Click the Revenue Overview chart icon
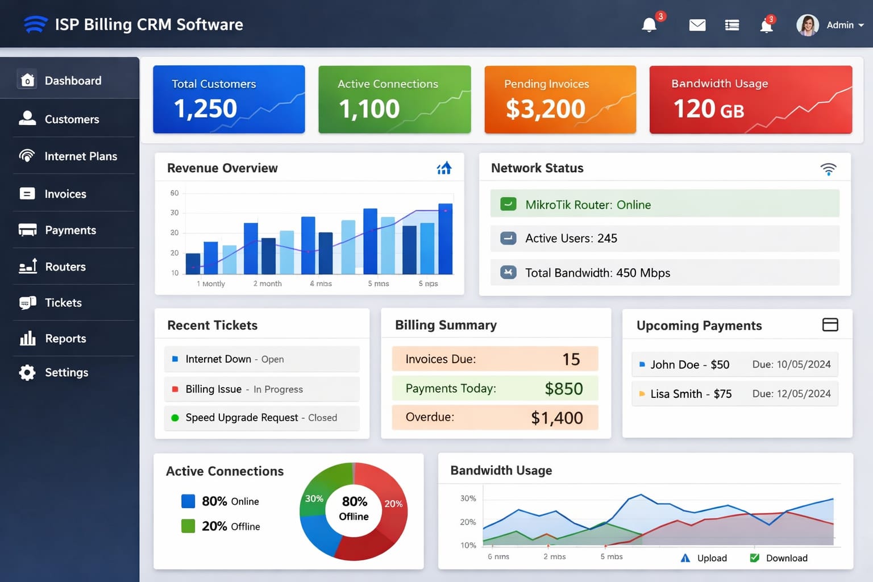873x582 pixels. point(444,168)
